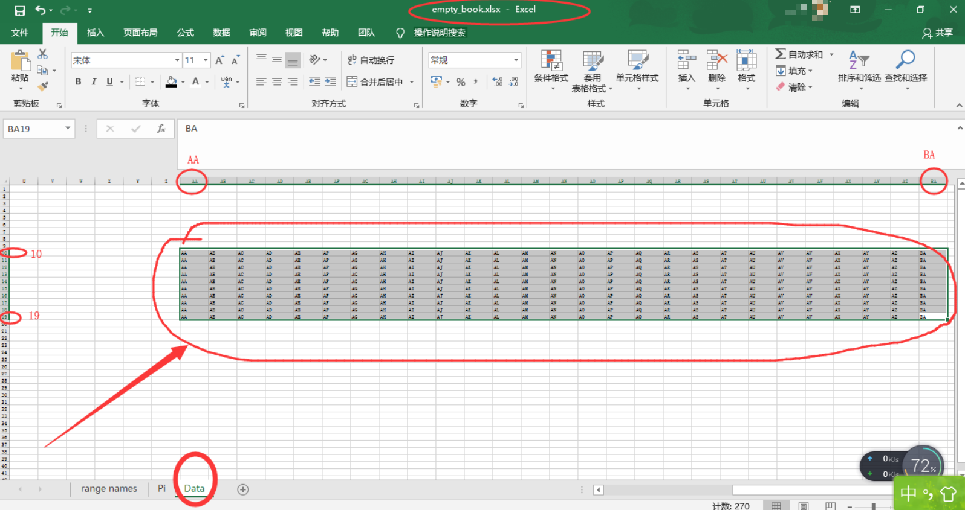
Task: Switch to Page Layout (页面布局) tab
Action: (x=140, y=33)
